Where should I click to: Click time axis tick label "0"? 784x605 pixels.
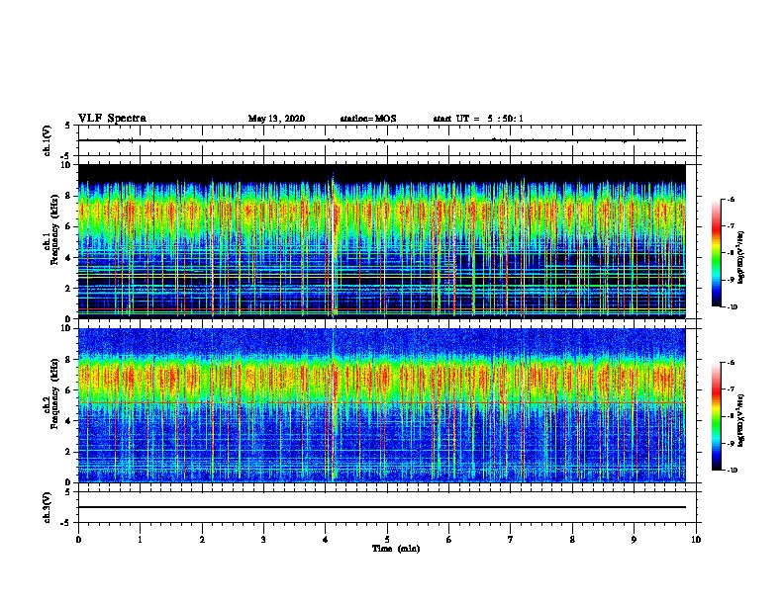tap(78, 540)
